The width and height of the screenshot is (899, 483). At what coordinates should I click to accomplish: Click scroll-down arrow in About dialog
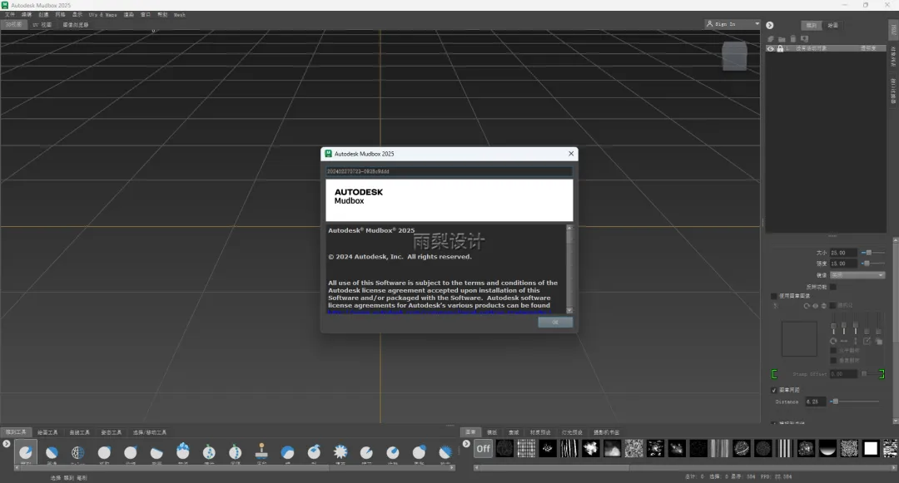click(x=569, y=310)
